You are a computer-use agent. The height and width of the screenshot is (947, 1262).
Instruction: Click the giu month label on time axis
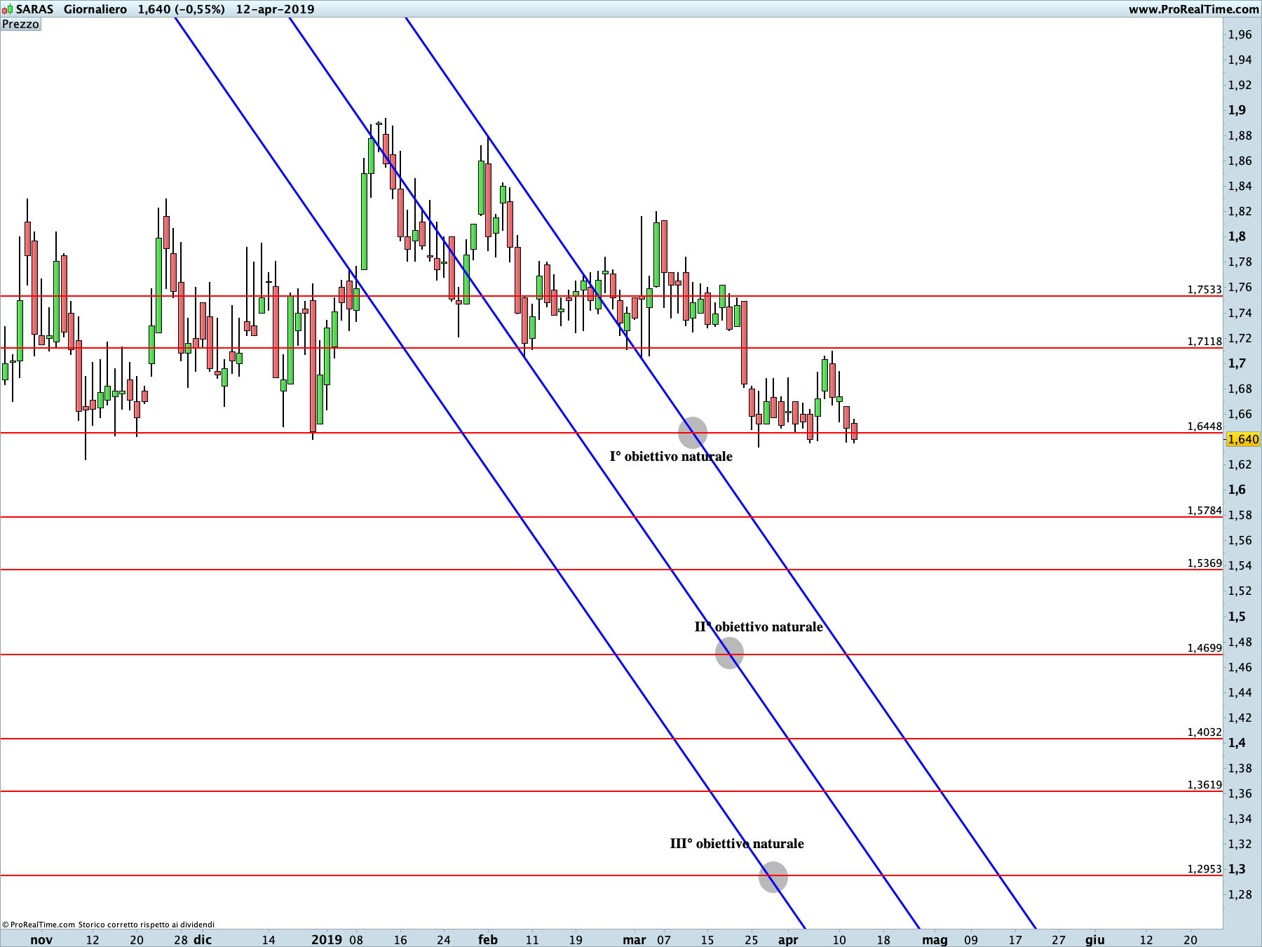(x=1095, y=940)
